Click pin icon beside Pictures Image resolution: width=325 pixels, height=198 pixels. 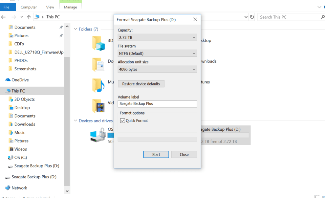(x=61, y=35)
